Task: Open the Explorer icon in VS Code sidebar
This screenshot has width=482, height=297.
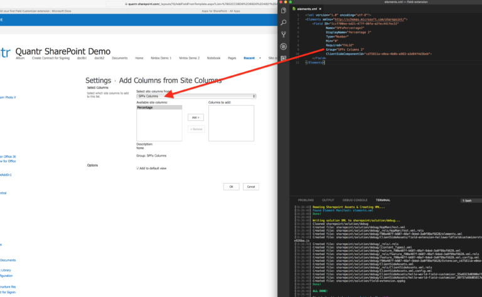Action: pyautogui.click(x=284, y=11)
